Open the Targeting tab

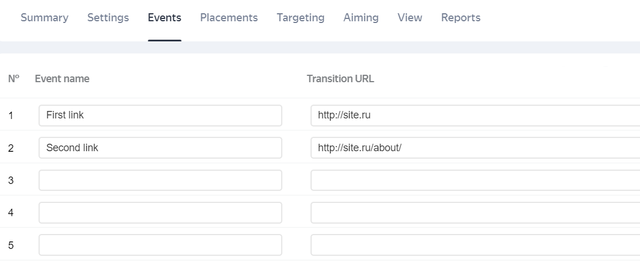300,18
